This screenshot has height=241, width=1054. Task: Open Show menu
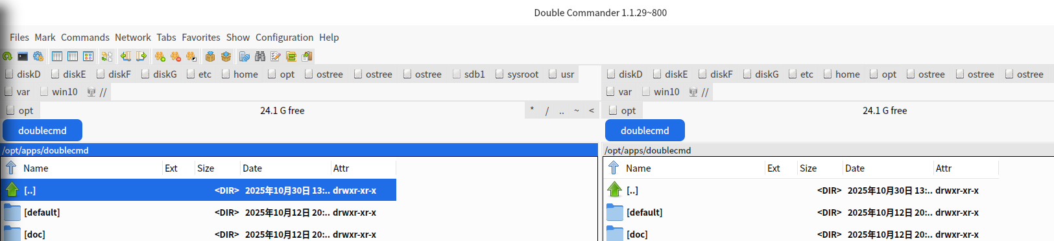tap(238, 38)
